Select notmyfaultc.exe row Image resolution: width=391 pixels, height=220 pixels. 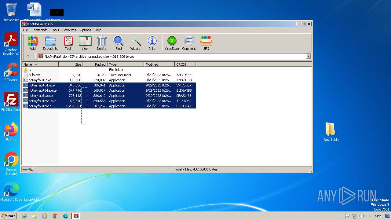point(109,96)
